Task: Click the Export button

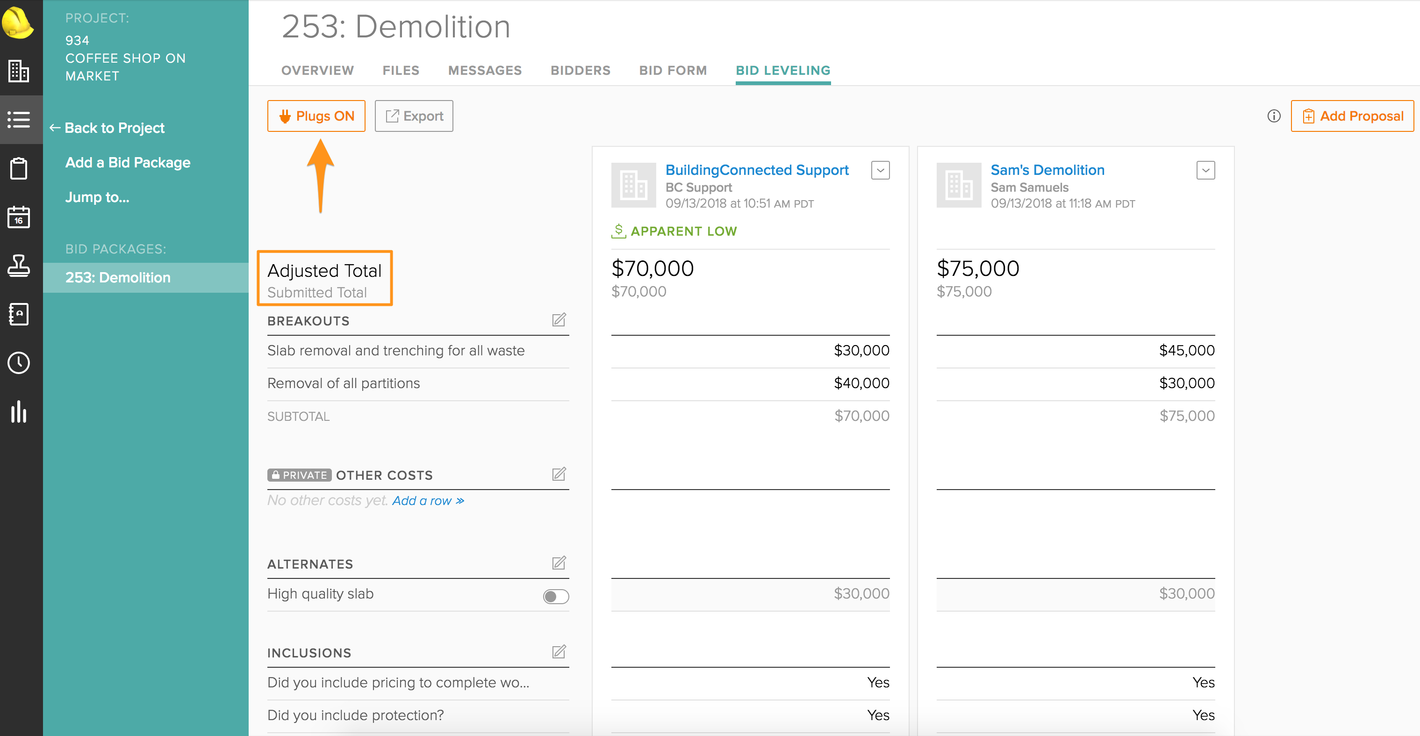Action: [414, 116]
